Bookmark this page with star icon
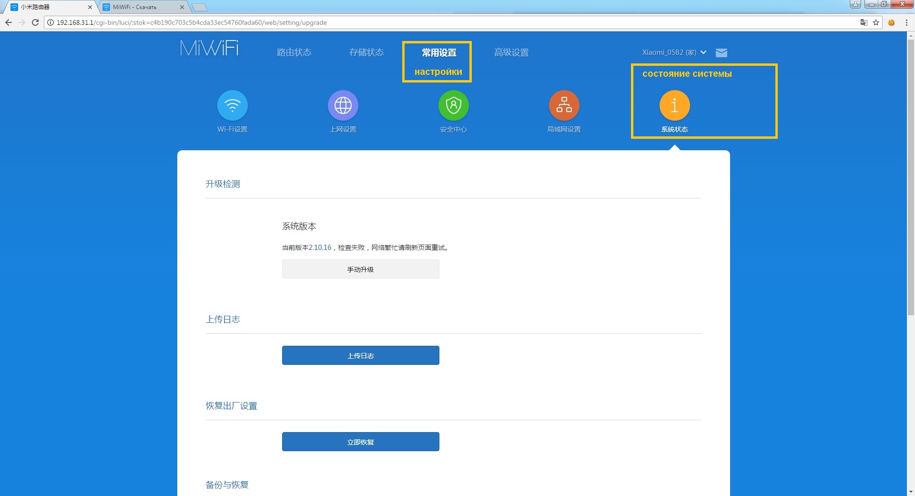The width and height of the screenshot is (915, 496). pos(876,22)
